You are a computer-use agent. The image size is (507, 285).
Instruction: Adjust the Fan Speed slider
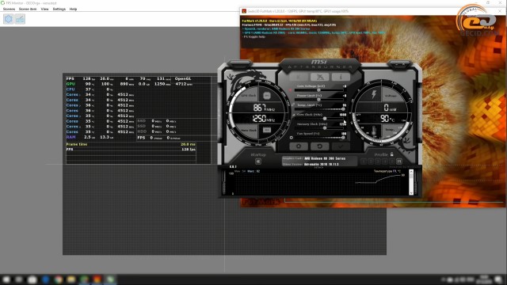pos(318,137)
